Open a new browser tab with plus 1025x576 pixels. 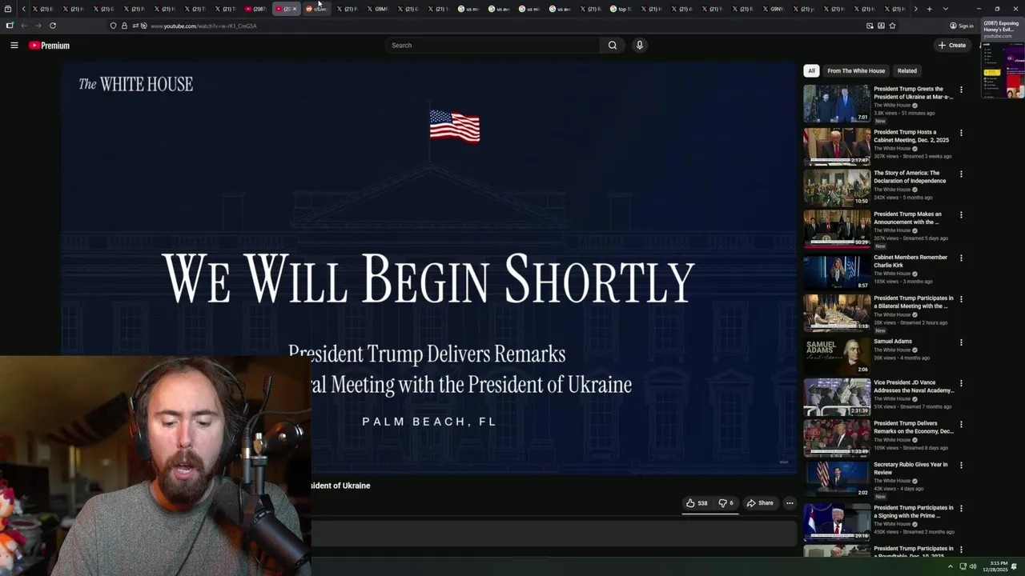[x=929, y=9]
